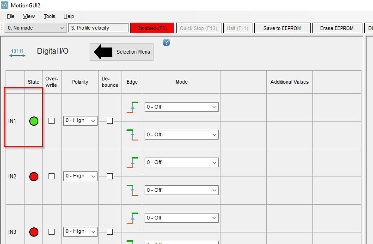Screen dimensions: 373x244
Task: Click the IN2 rising edge icon
Action: 132,162
